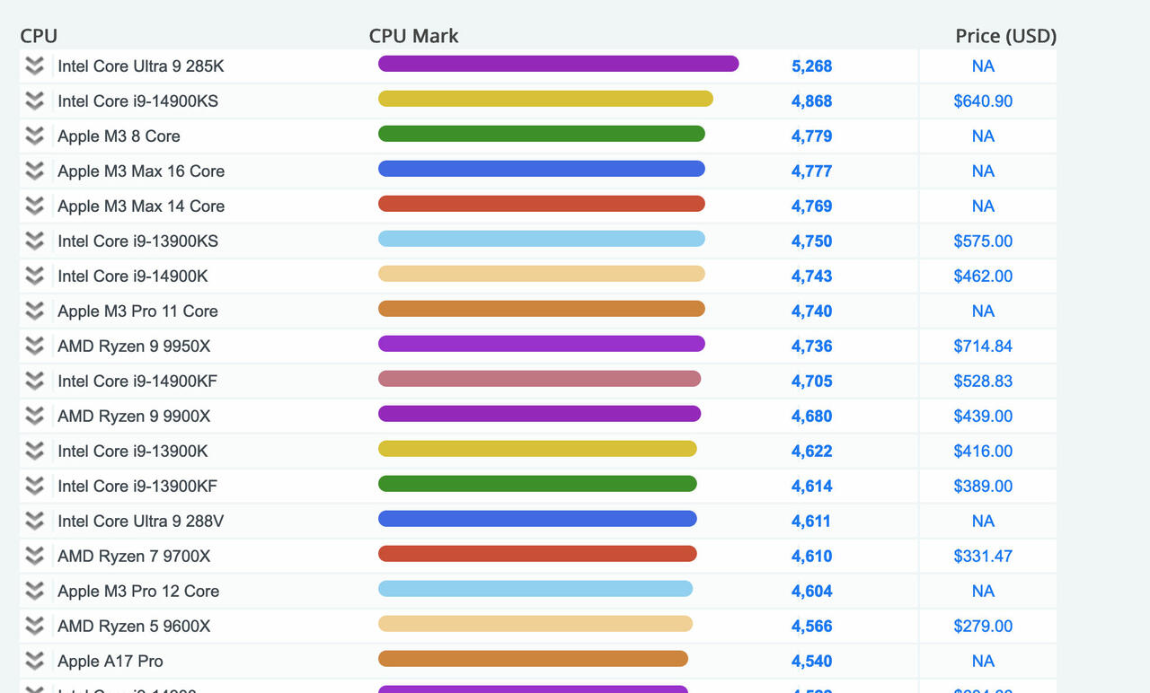Image resolution: width=1150 pixels, height=693 pixels.
Task: Expand the Apple M3 8 Core row chevron
Action: (x=35, y=136)
